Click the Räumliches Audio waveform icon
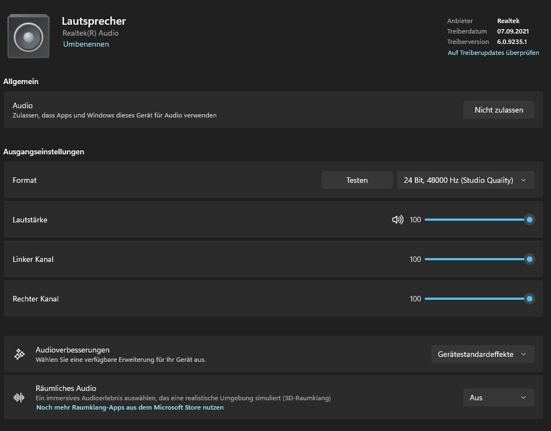Image resolution: width=551 pixels, height=431 pixels. [x=19, y=398]
